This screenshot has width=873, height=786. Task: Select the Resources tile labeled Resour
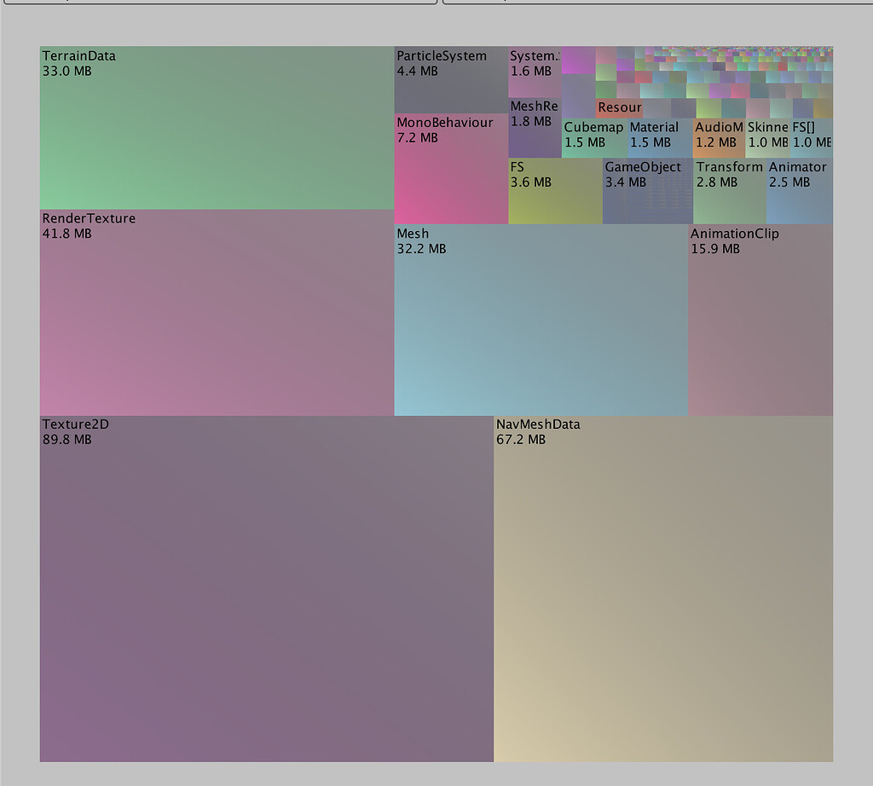point(620,108)
